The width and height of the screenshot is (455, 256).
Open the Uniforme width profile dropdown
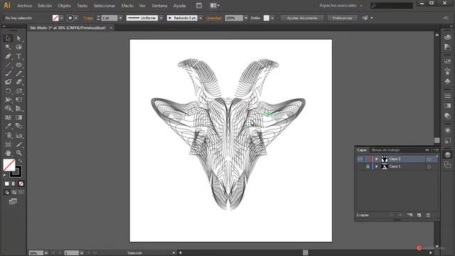(x=161, y=18)
